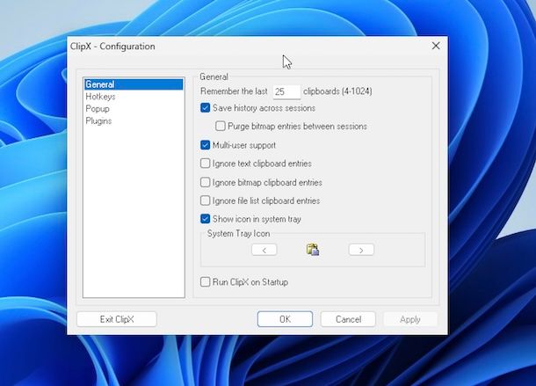Open the Hotkeys settings page

tap(134, 97)
